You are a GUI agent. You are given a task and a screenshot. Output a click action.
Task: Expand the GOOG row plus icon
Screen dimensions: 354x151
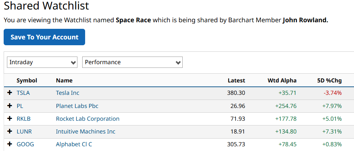[10, 144]
